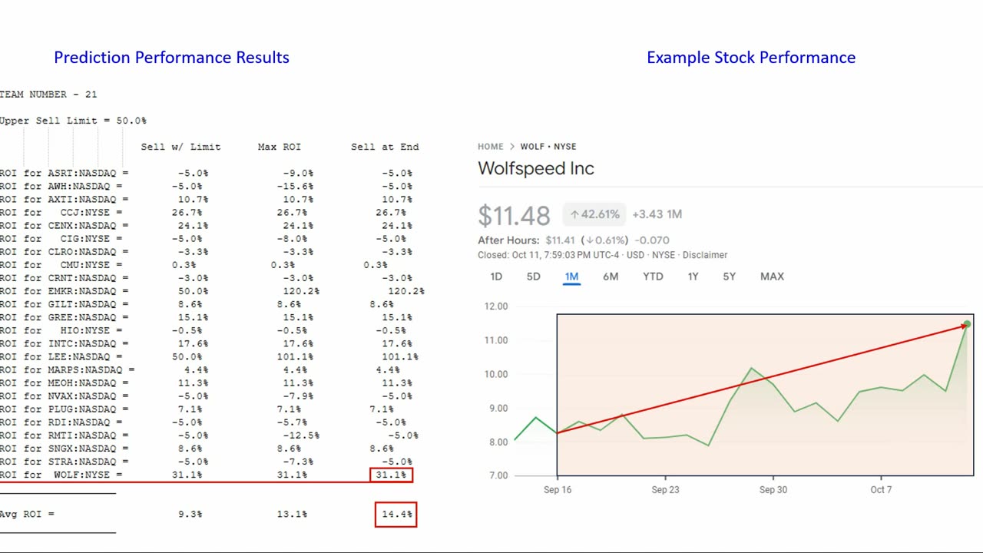
Task: Click the TEAM NUMBER - 21 line
Action: [x=48, y=94]
